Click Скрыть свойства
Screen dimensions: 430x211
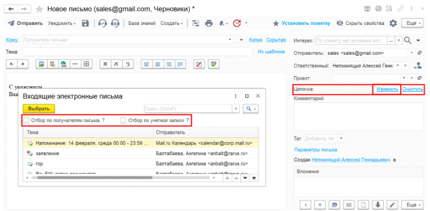coord(360,23)
